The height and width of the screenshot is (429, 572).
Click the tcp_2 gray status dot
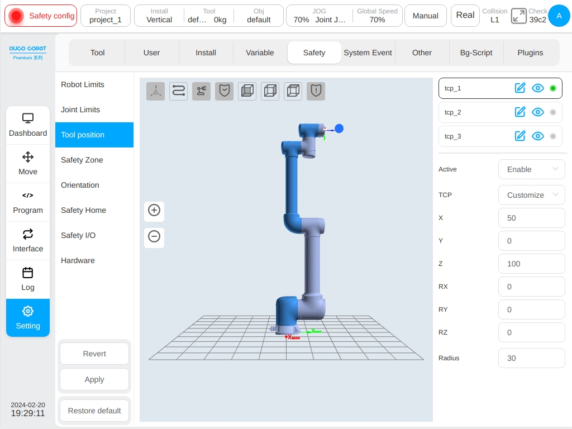553,112
